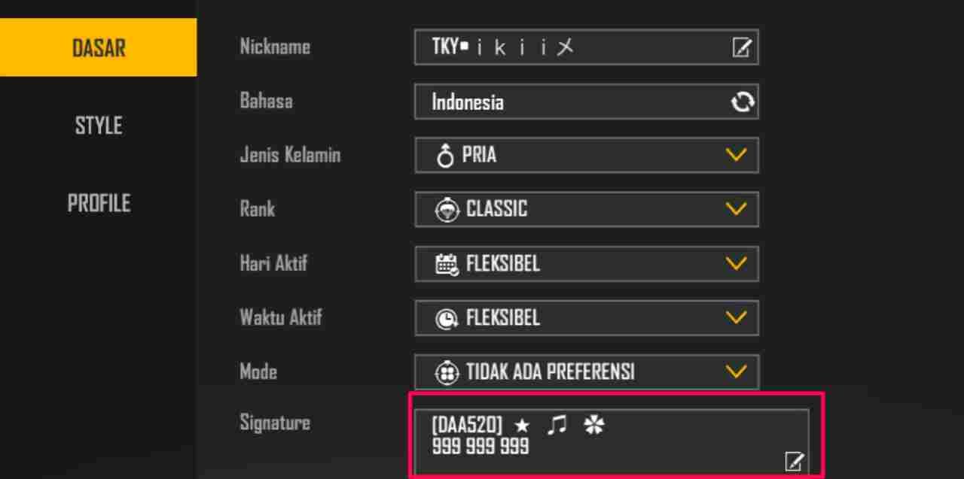Screen dimensions: 964x479
Task: Expand the Hari Aktif dropdown arrow
Action: click(x=736, y=263)
